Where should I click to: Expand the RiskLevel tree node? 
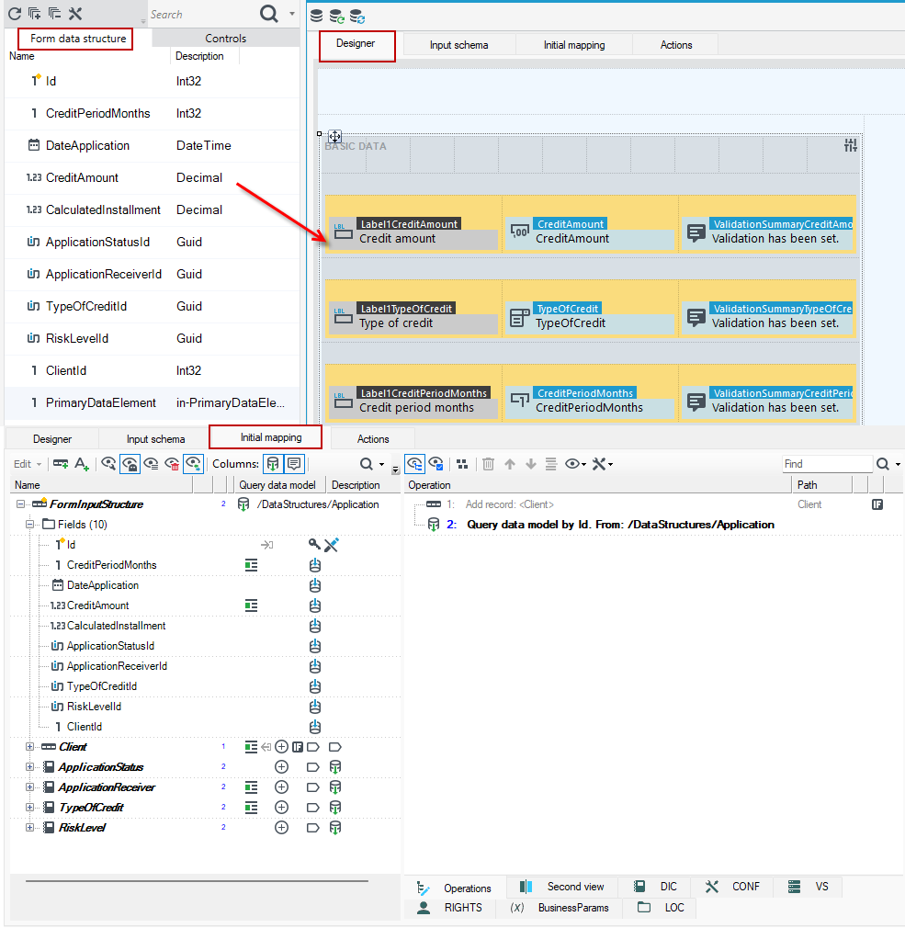tap(29, 827)
